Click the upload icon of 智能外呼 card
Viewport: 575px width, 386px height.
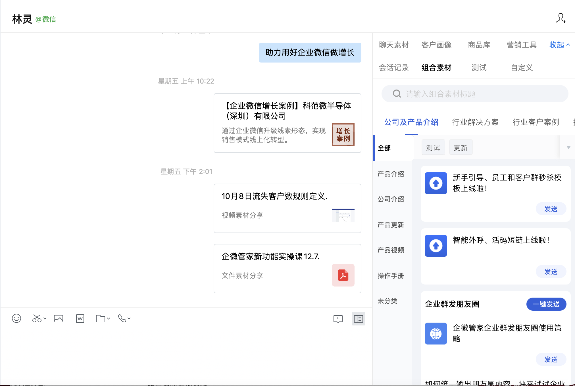[436, 246]
